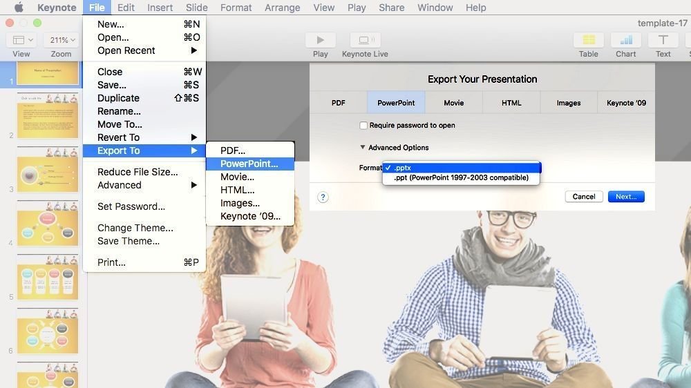Select PowerPoint... in Export submenu
This screenshot has height=388, width=691.
[x=250, y=164]
